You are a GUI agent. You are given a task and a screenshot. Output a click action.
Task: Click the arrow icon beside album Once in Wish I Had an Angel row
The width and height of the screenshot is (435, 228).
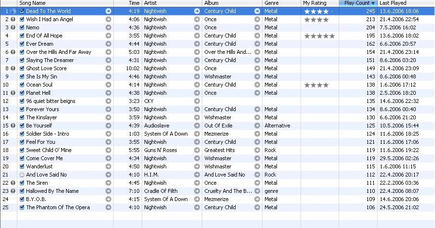click(x=257, y=19)
